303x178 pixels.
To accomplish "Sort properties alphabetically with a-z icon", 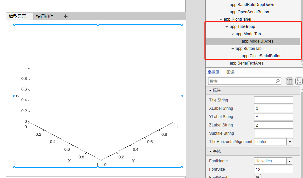I will tap(299, 81).
